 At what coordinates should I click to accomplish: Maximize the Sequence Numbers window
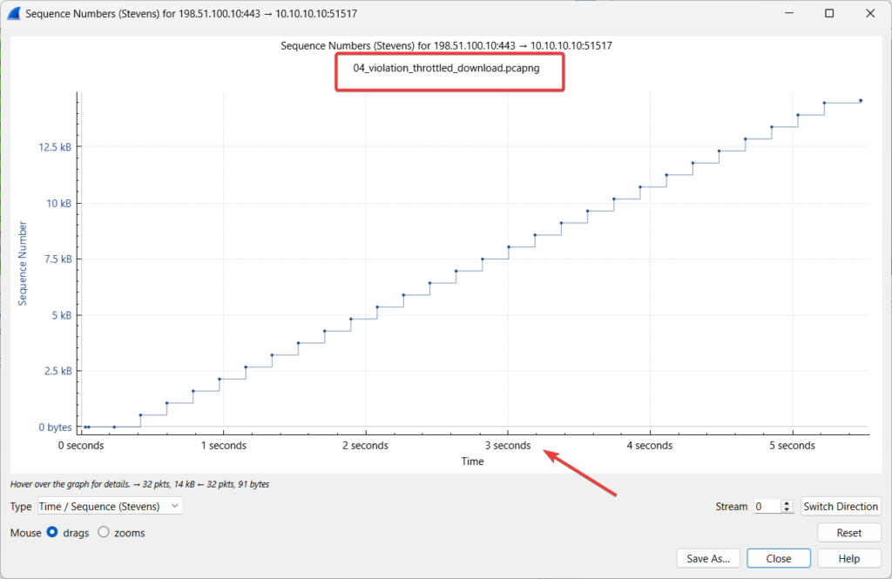[x=829, y=14]
